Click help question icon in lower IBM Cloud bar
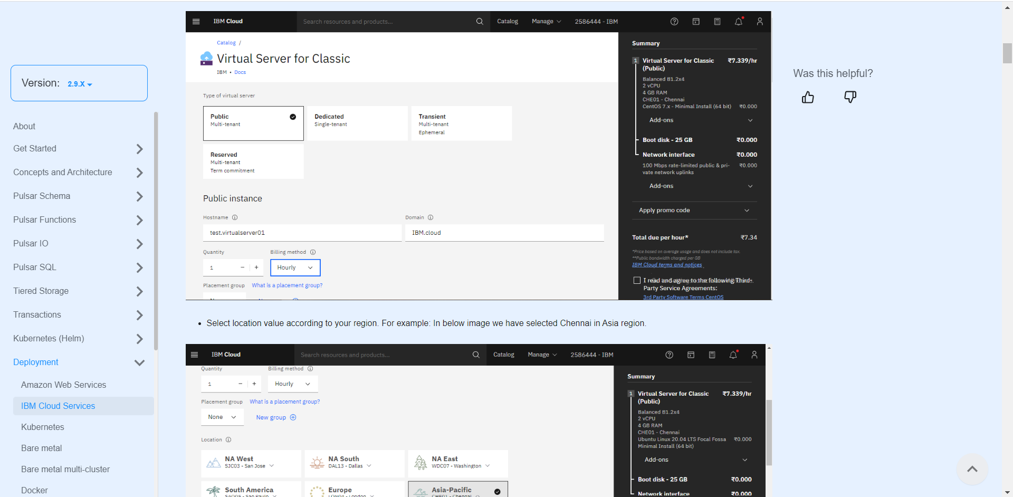1013x497 pixels. pyautogui.click(x=670, y=355)
